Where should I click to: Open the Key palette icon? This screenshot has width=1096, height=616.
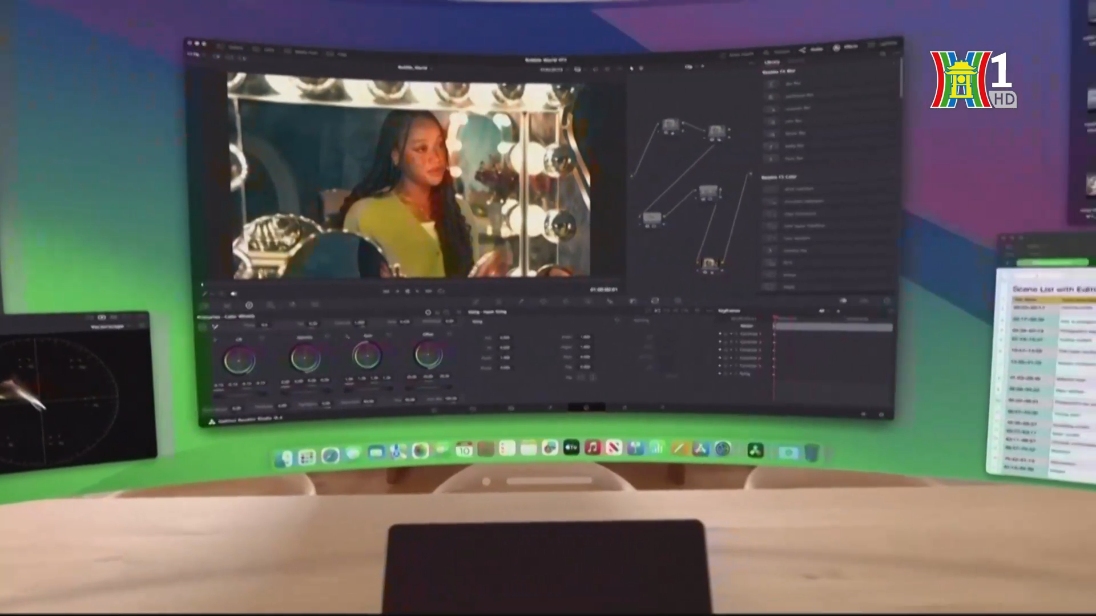632,301
